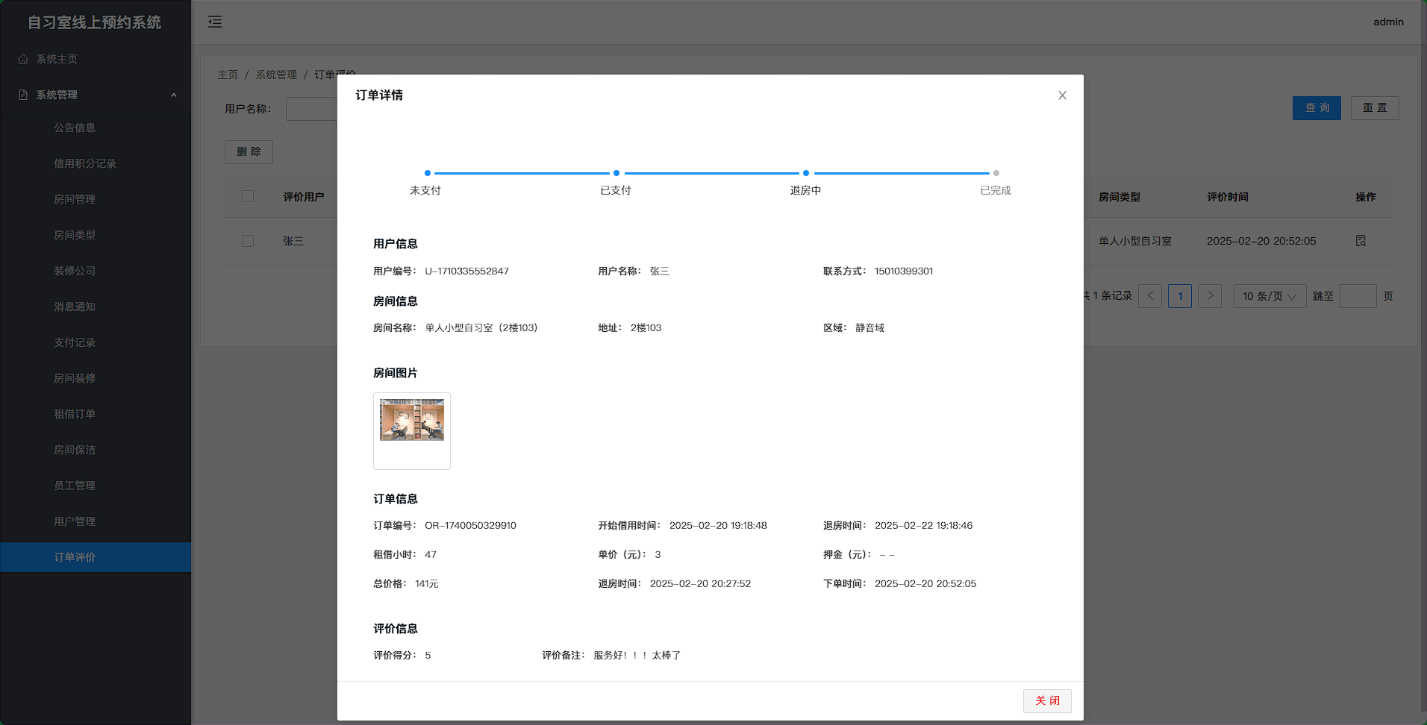Go to next page arrow
Image resolution: width=1427 pixels, height=725 pixels.
[1210, 296]
